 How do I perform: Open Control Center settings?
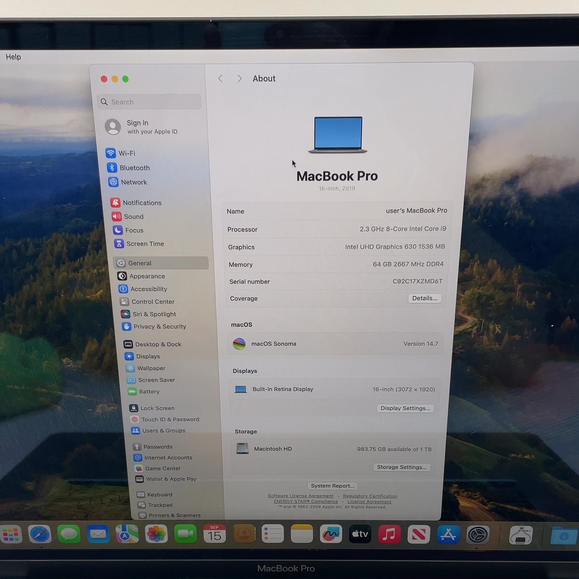(147, 302)
